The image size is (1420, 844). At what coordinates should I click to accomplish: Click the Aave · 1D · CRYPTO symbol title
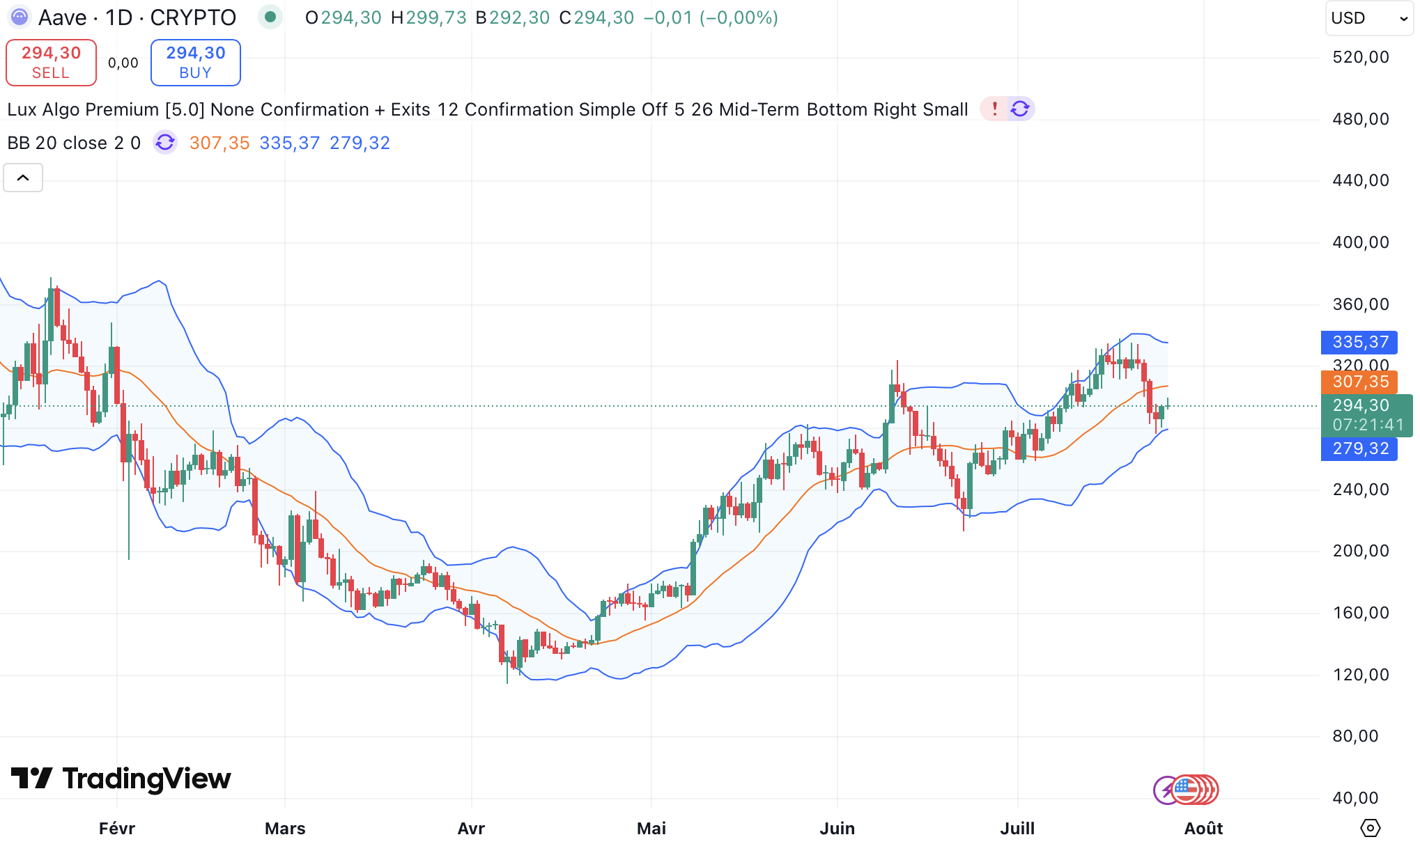137,17
